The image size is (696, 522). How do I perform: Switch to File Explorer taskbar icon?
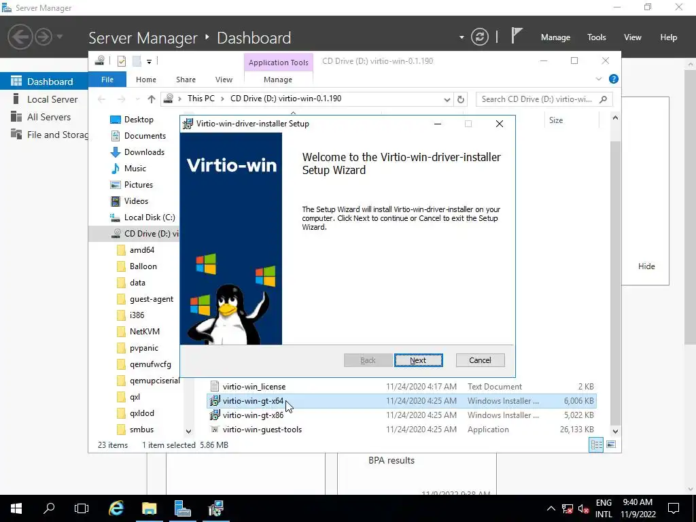point(150,508)
